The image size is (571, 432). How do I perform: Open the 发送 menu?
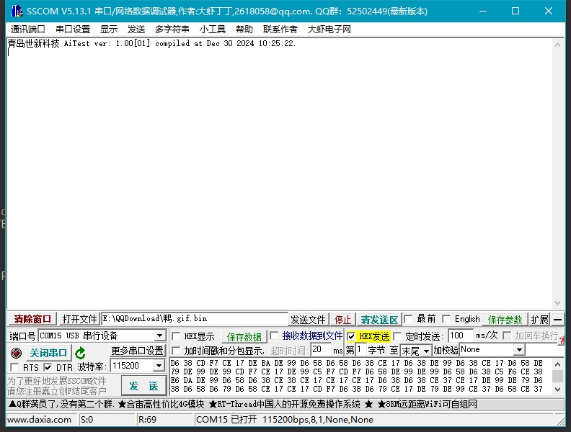136,29
